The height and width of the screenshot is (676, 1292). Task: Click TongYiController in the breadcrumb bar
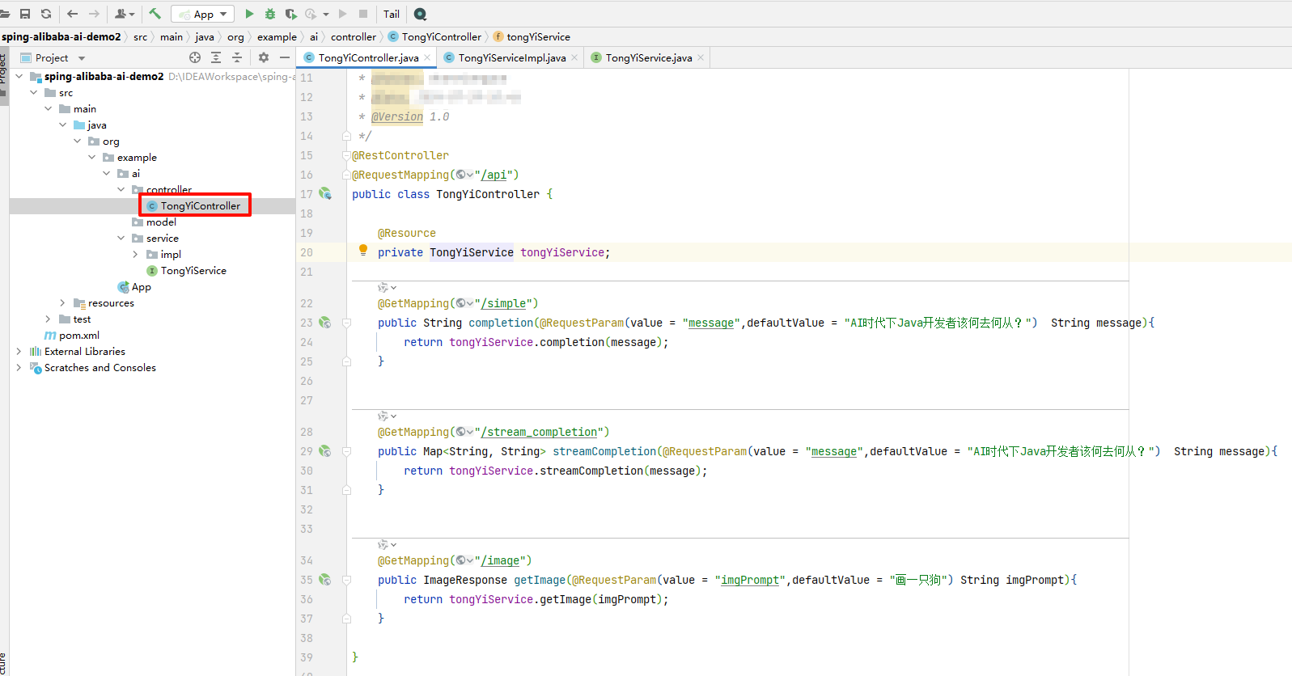pos(435,36)
